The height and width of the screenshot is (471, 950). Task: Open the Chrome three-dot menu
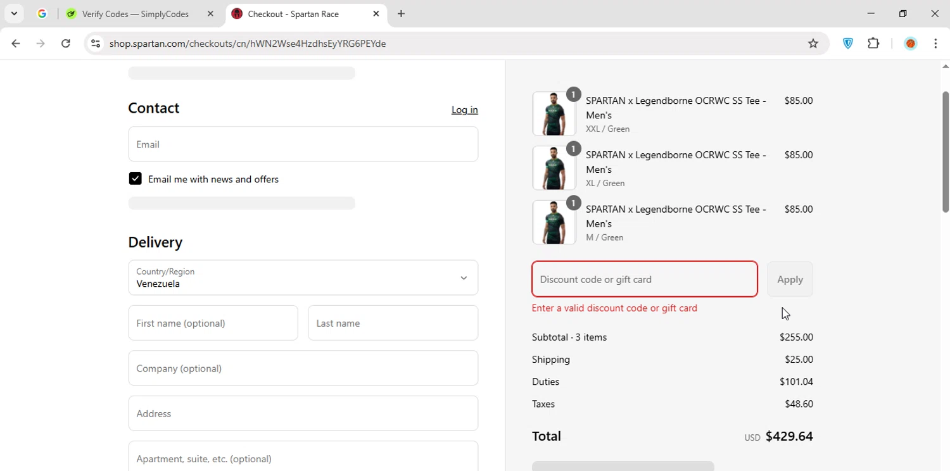point(935,44)
